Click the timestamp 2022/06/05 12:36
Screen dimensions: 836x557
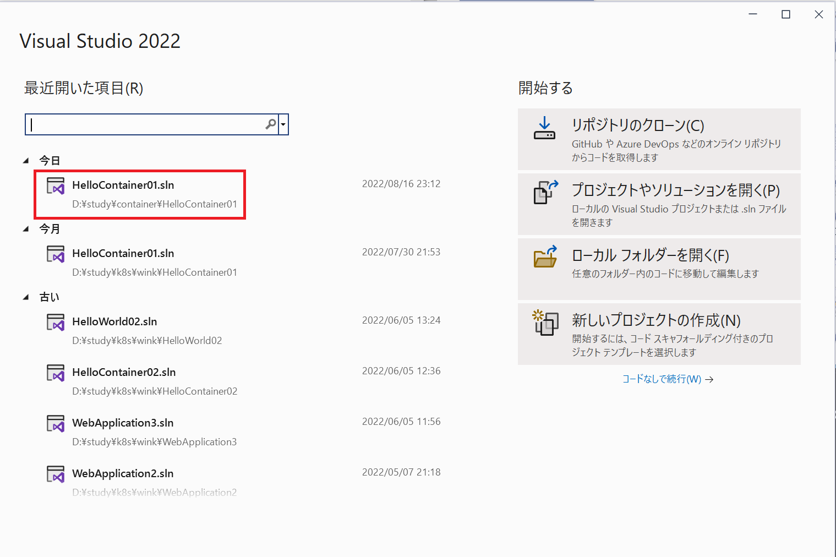pyautogui.click(x=401, y=371)
